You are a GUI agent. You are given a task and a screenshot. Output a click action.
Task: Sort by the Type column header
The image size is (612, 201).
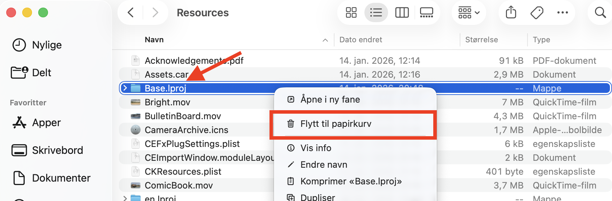541,40
